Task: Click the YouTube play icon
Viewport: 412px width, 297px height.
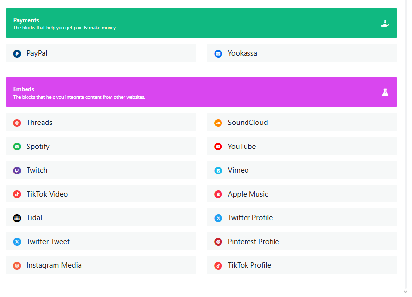Action: 218,147
